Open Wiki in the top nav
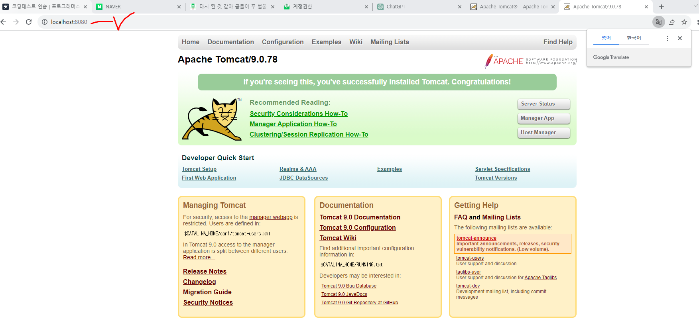699x319 pixels. coord(356,42)
